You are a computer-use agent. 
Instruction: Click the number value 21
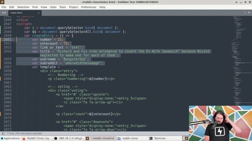[59, 40]
